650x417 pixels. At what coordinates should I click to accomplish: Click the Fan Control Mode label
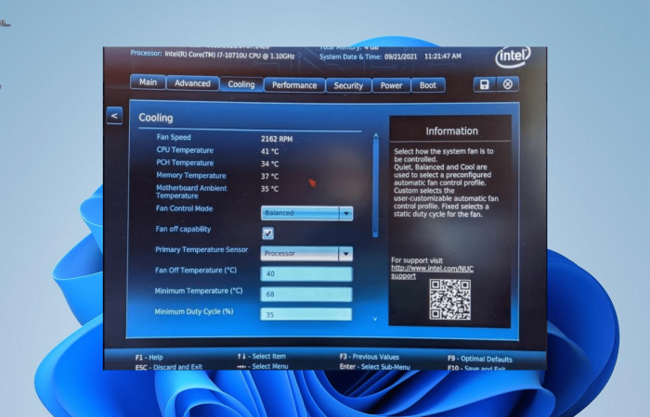click(x=184, y=208)
